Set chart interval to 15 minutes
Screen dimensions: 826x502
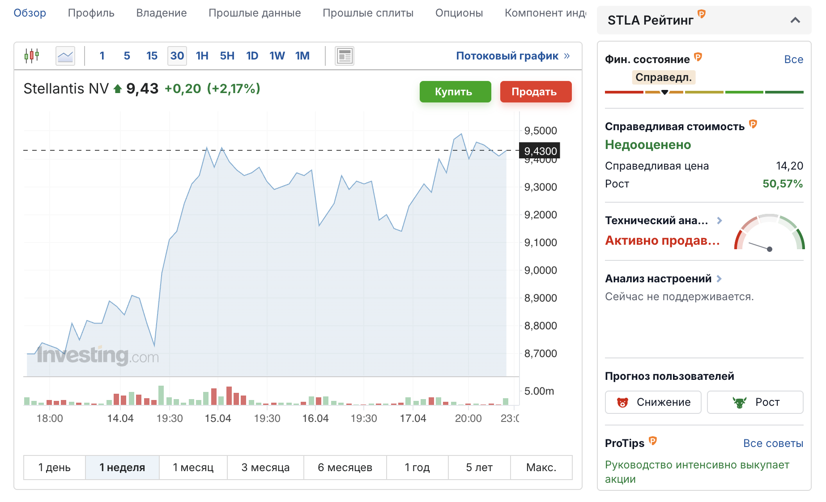tap(152, 56)
